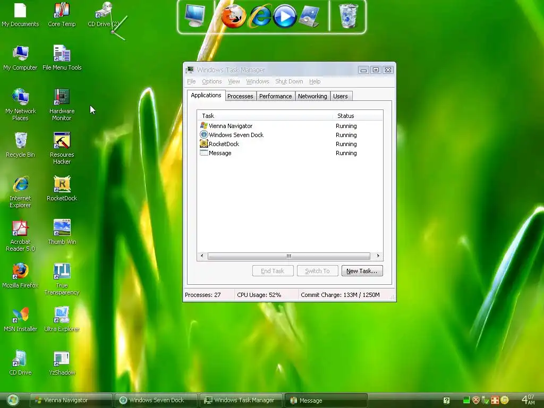Click the red four-arrows tray icon
The image size is (544, 408).
[495, 400]
